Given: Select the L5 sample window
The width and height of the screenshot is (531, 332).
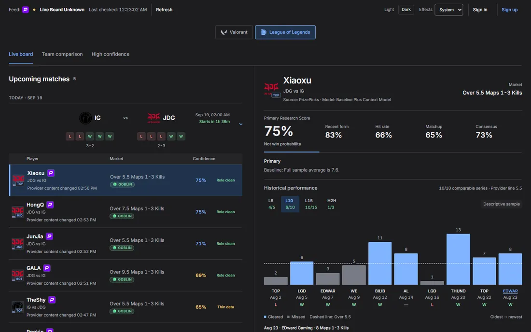Looking at the screenshot, I should [x=271, y=204].
